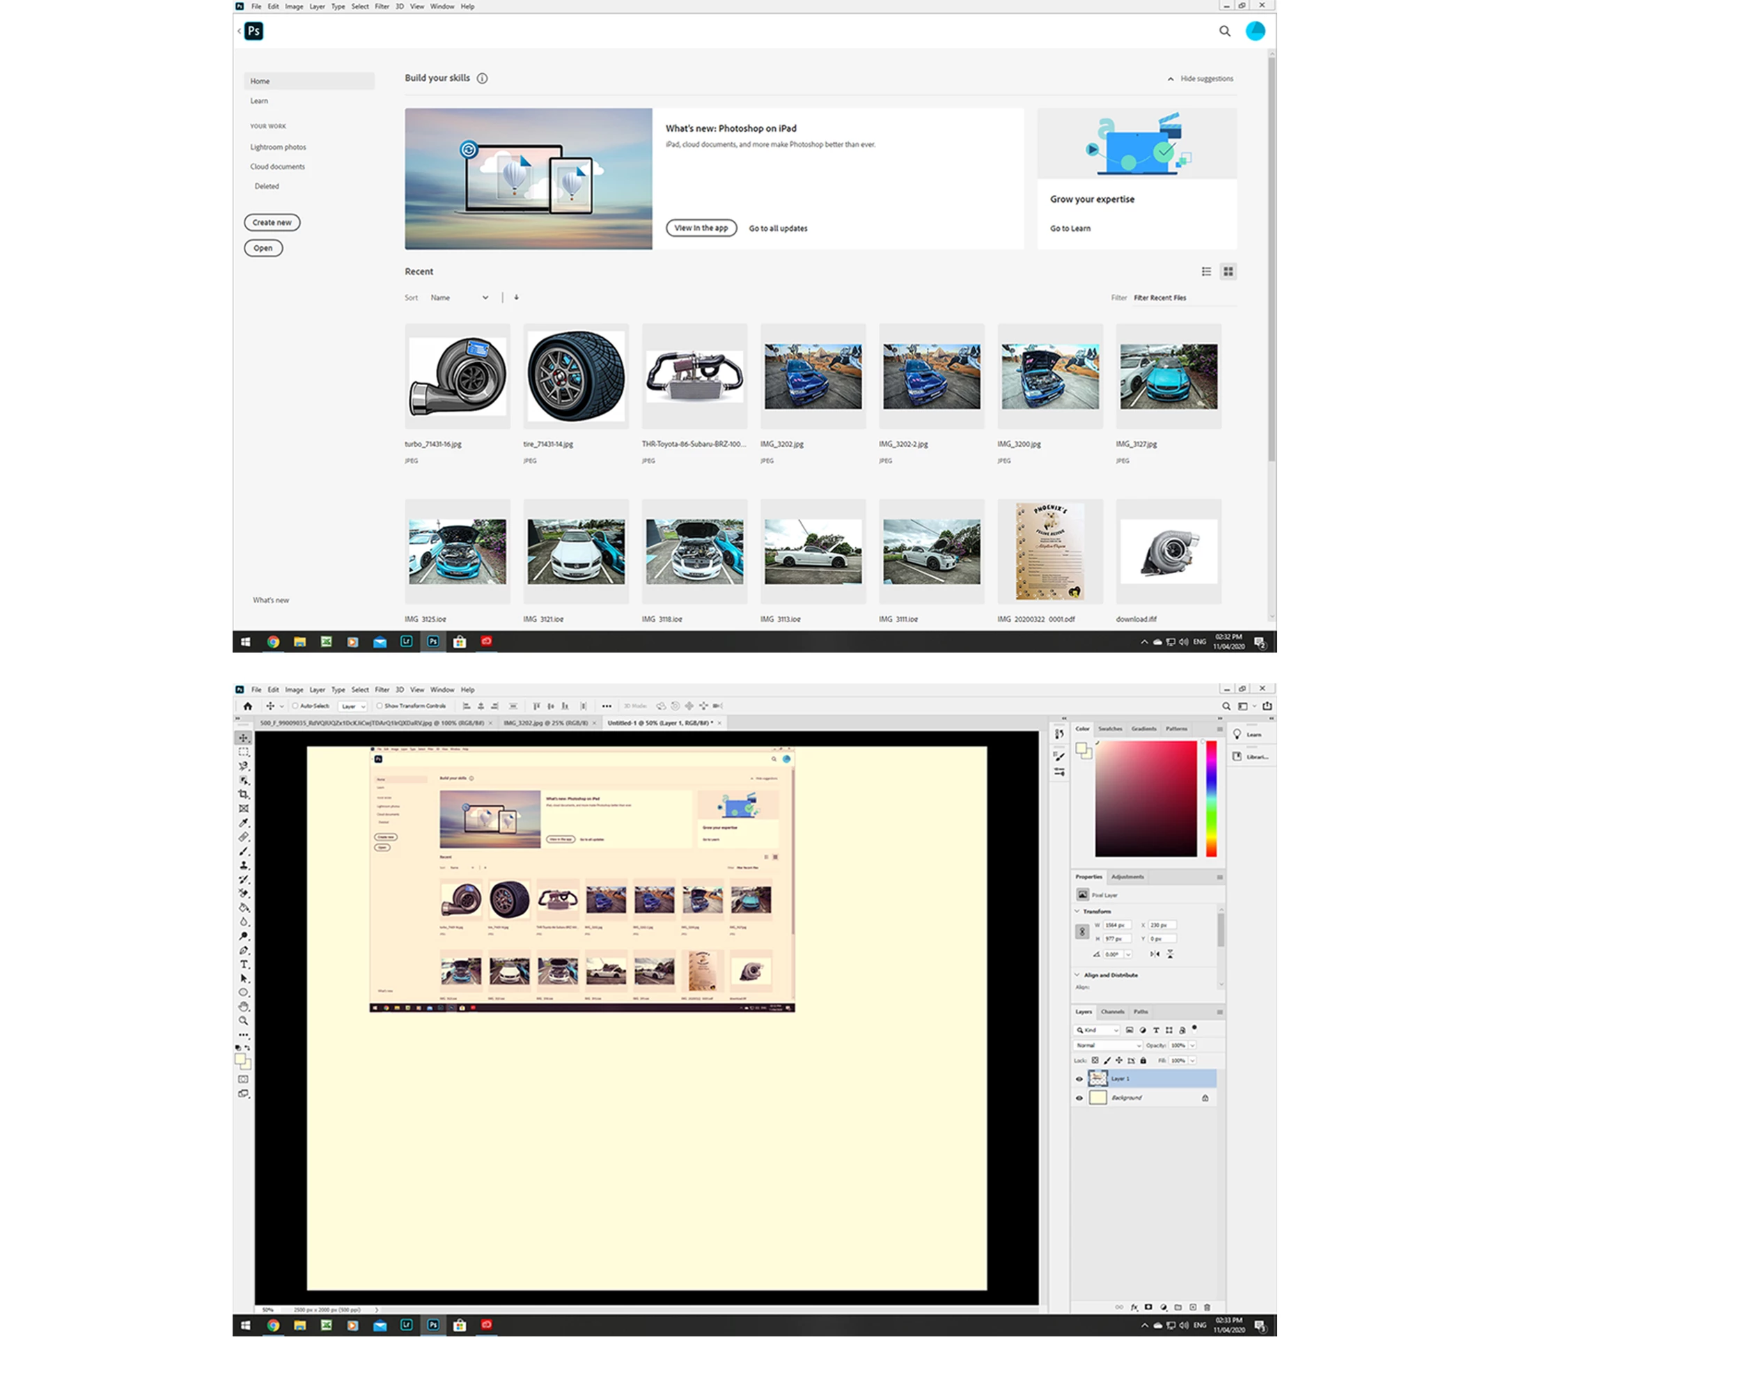Viewport: 1741px width, 1393px height.
Task: Select the Hand tool
Action: (x=243, y=1007)
